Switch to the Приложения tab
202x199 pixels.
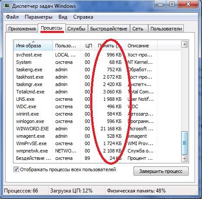click(22, 29)
